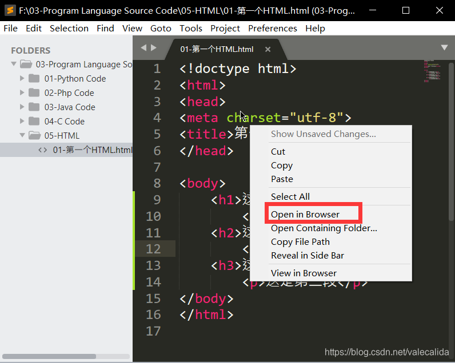Screen dimensions: 455x363
Task: Click the editor vertical scrollbar
Action: [451, 142]
